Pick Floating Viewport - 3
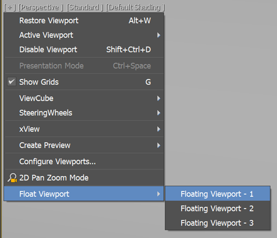The width and height of the screenshot is (277, 238). coord(218,223)
